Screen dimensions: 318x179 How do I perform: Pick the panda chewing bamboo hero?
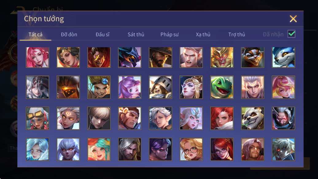tap(253, 118)
